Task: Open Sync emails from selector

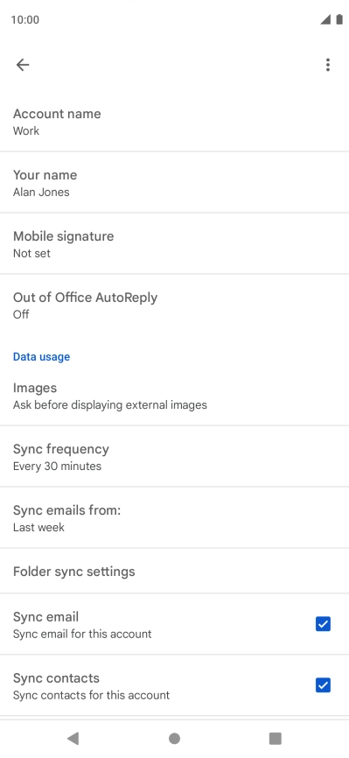Action: tap(175, 518)
